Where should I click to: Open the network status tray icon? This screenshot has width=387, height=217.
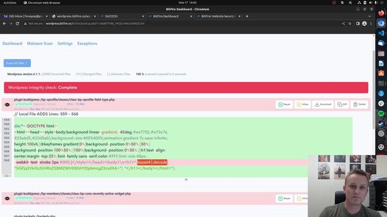[x=359, y=2]
